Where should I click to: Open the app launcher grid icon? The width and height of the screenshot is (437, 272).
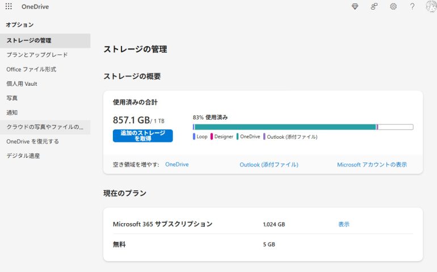[x=9, y=6]
